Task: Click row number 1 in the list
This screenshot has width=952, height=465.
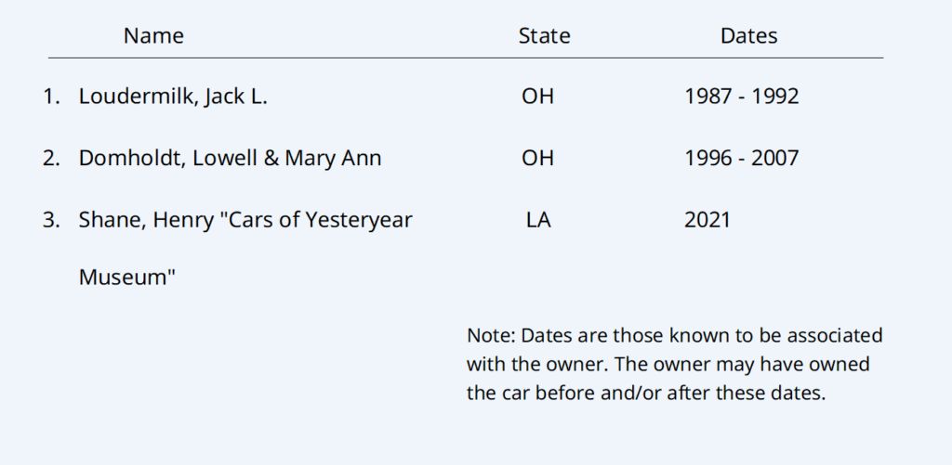Action: [50, 96]
